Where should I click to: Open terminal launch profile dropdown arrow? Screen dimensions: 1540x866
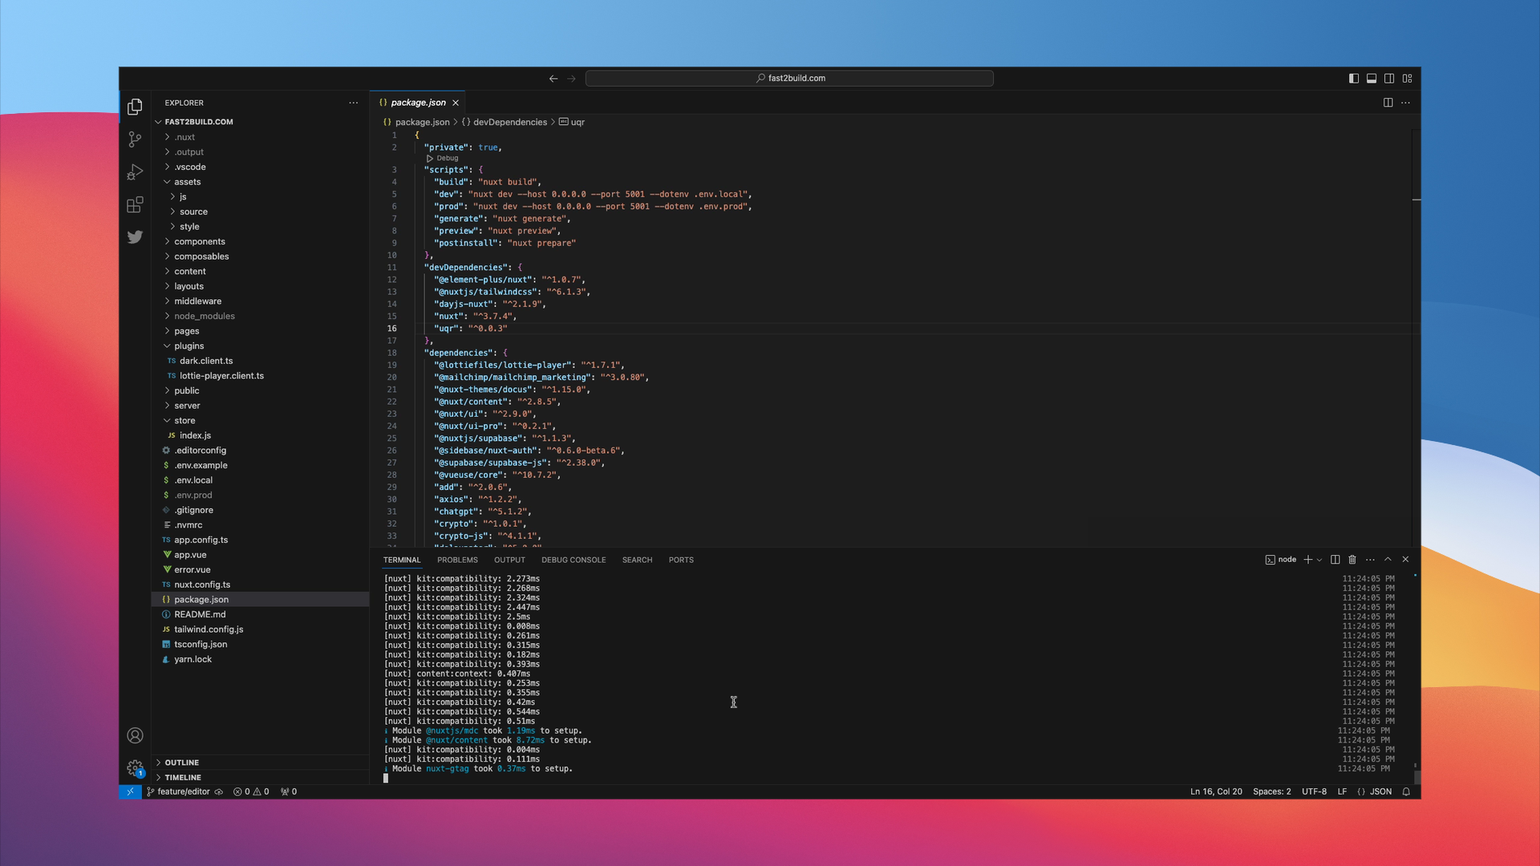[x=1319, y=560]
